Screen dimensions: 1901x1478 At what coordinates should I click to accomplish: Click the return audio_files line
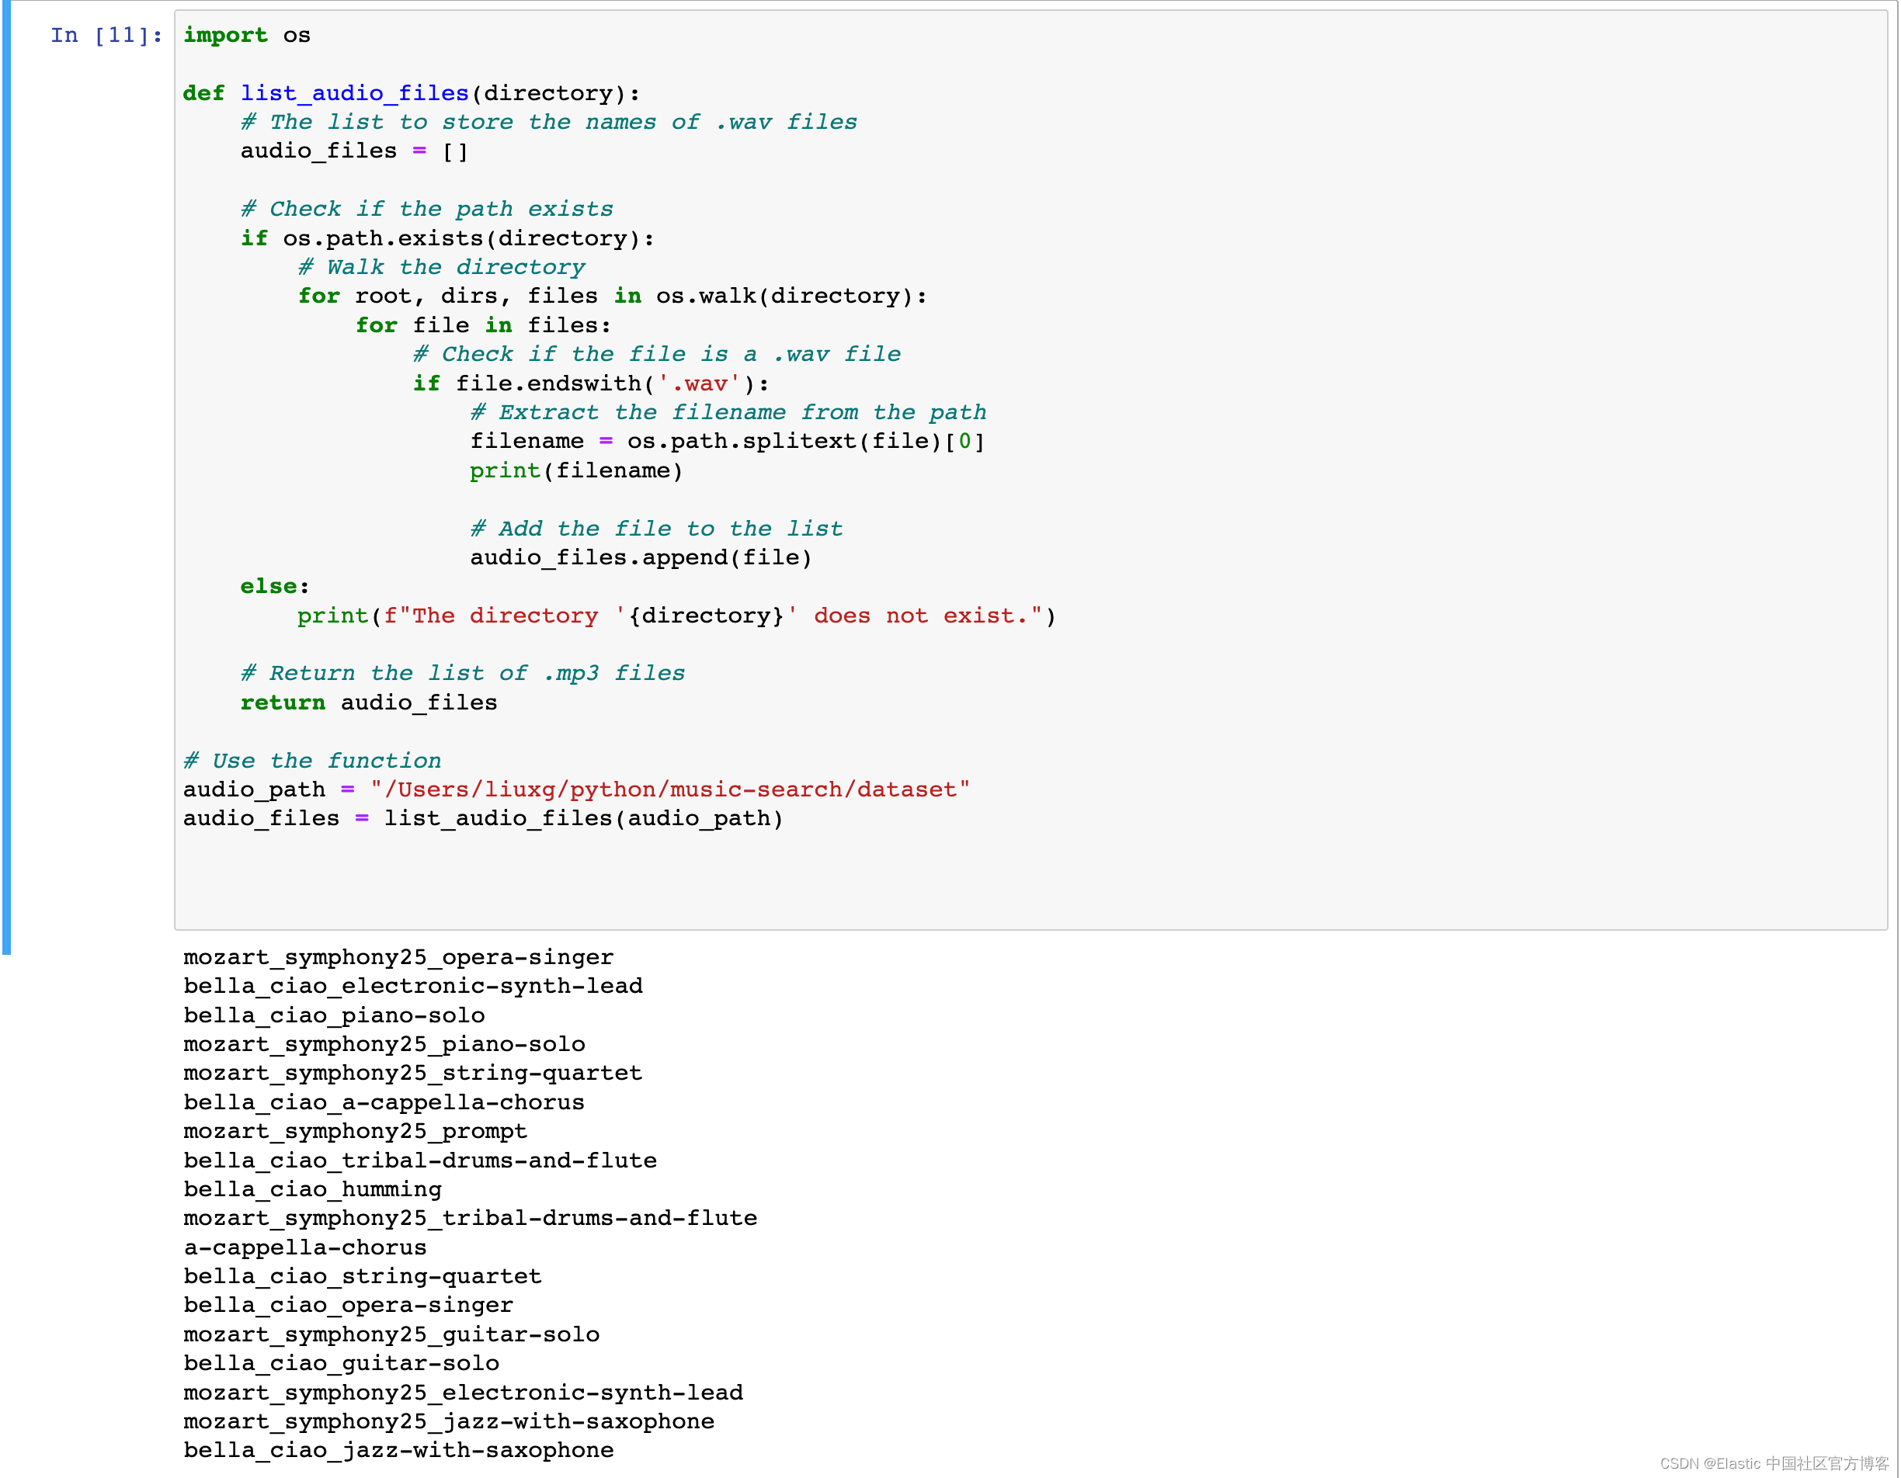pyautogui.click(x=368, y=703)
